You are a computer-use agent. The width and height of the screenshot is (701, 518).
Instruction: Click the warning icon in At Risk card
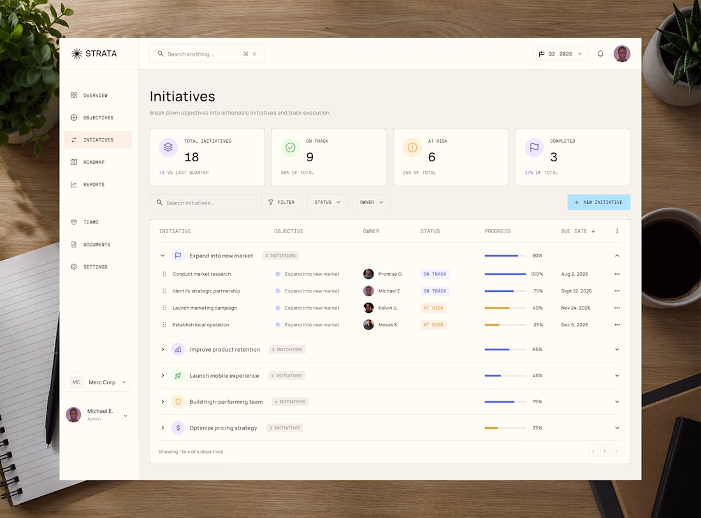(412, 147)
